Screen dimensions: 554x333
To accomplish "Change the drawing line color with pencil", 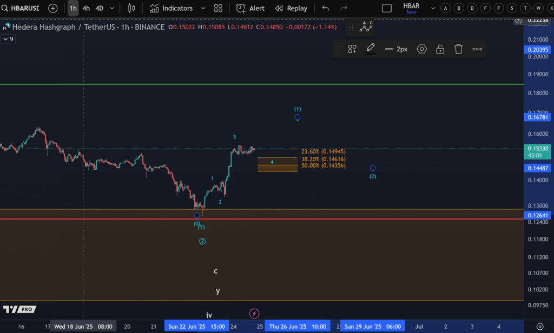I will pos(370,48).
